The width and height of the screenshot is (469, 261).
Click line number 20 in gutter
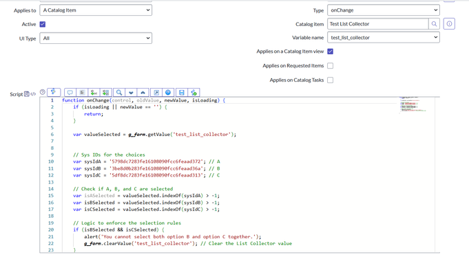(x=51, y=230)
